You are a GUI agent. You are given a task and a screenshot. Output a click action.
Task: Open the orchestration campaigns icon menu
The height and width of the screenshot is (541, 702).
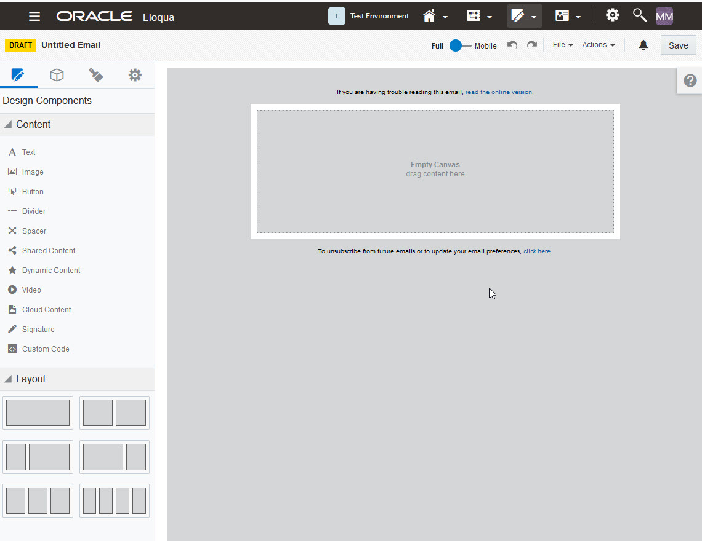click(x=473, y=15)
